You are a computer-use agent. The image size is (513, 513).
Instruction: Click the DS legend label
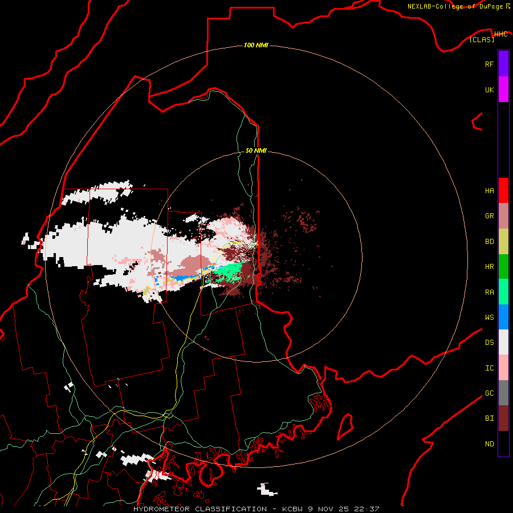click(489, 342)
